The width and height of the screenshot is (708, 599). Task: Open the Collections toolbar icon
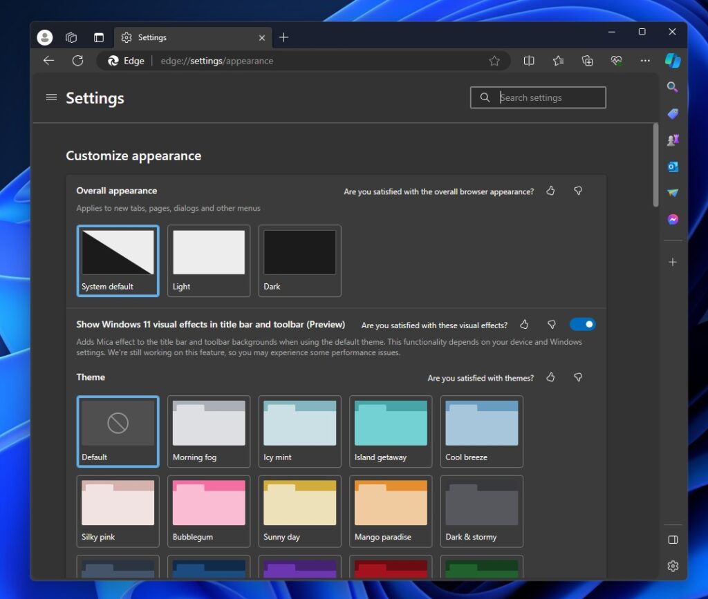pos(587,61)
